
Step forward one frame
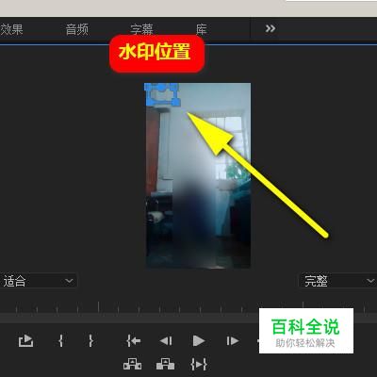[232, 340]
